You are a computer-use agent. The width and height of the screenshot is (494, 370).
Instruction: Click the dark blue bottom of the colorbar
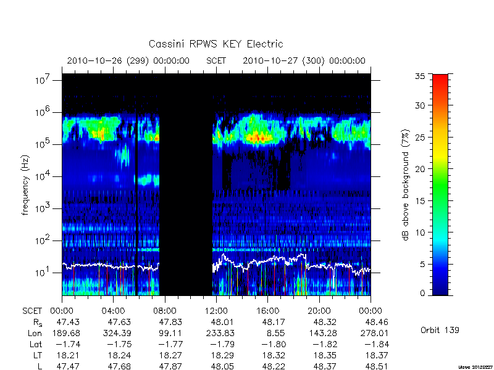pyautogui.click(x=440, y=289)
